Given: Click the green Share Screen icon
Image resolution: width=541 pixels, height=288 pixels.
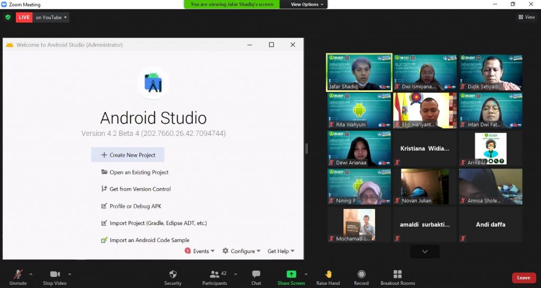Looking at the screenshot, I should 291,274.
